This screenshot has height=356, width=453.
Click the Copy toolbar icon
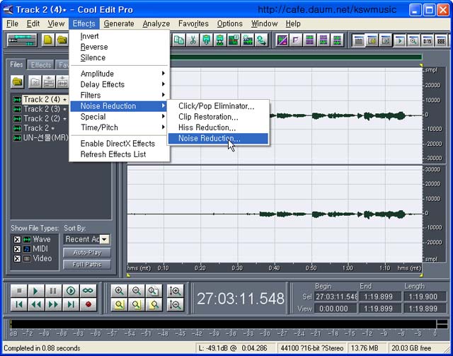click(x=179, y=40)
